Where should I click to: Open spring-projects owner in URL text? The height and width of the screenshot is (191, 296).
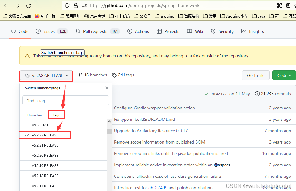pyautogui.click(x=145, y=6)
